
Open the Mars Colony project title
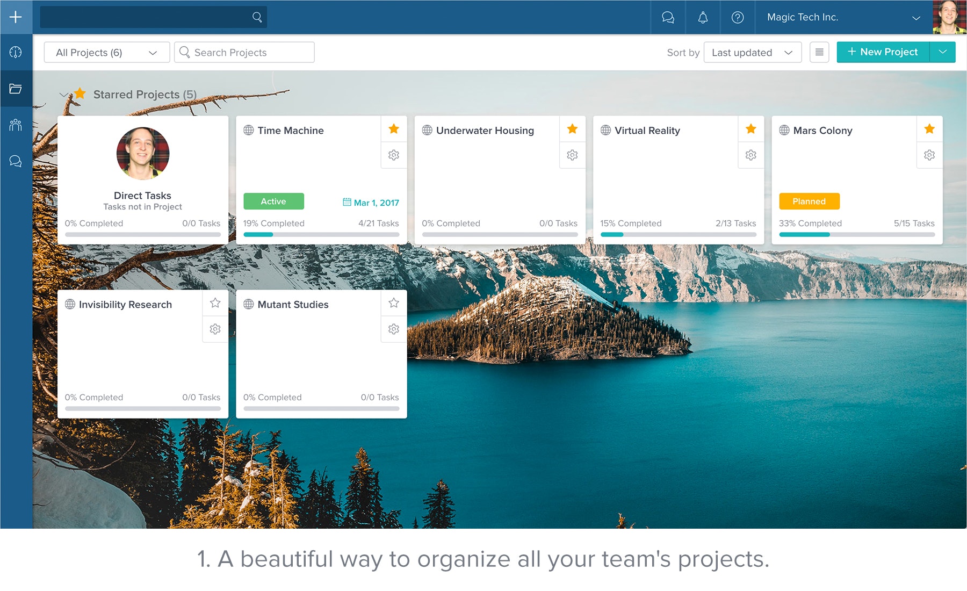[822, 131]
